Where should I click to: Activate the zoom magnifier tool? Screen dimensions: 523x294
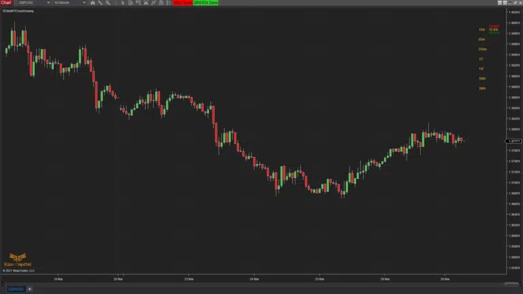pyautogui.click(x=108, y=3)
